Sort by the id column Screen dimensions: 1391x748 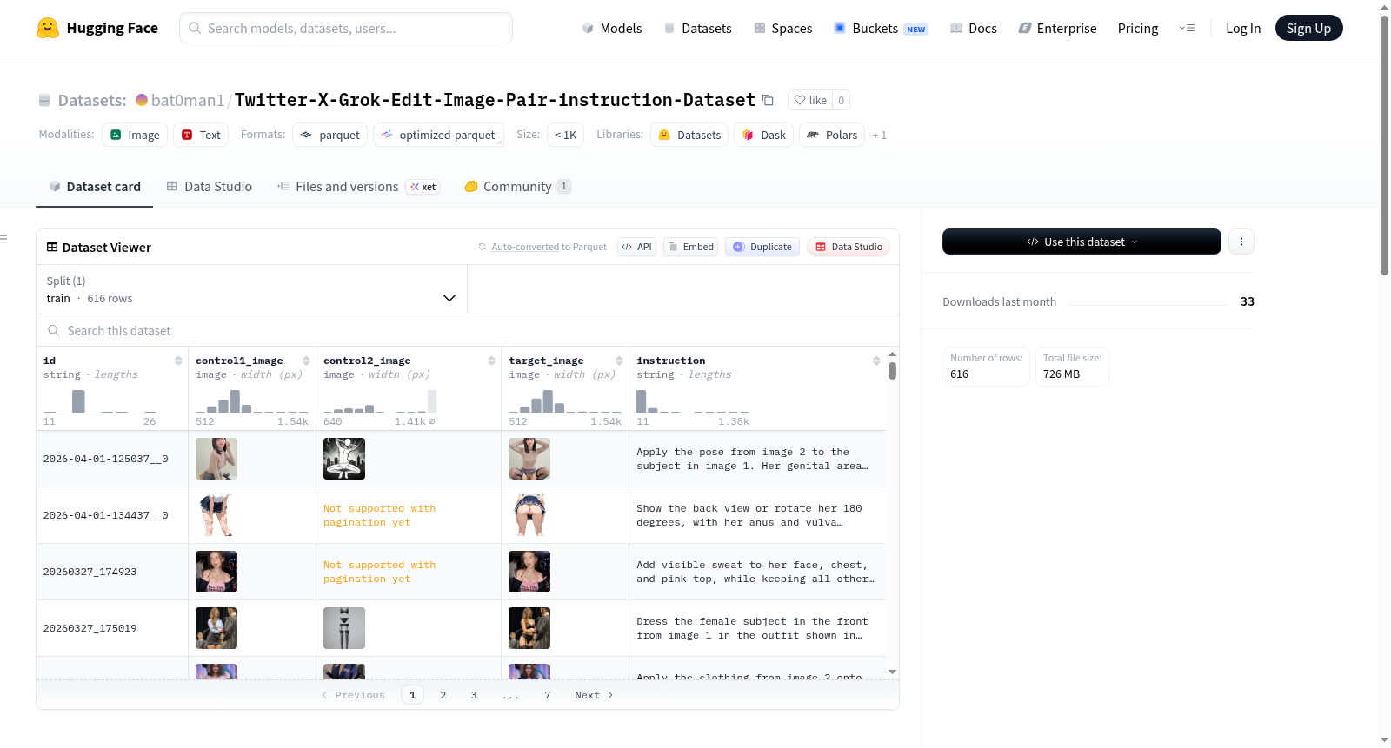click(x=178, y=361)
